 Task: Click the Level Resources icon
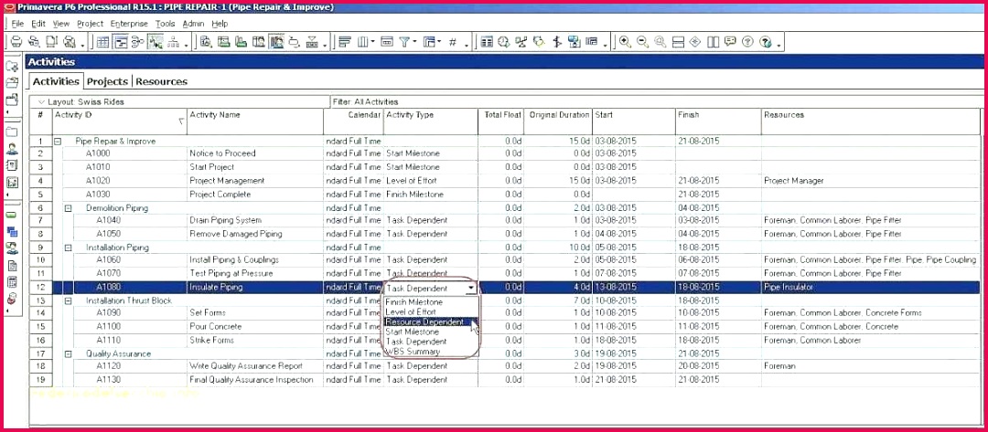pos(521,42)
